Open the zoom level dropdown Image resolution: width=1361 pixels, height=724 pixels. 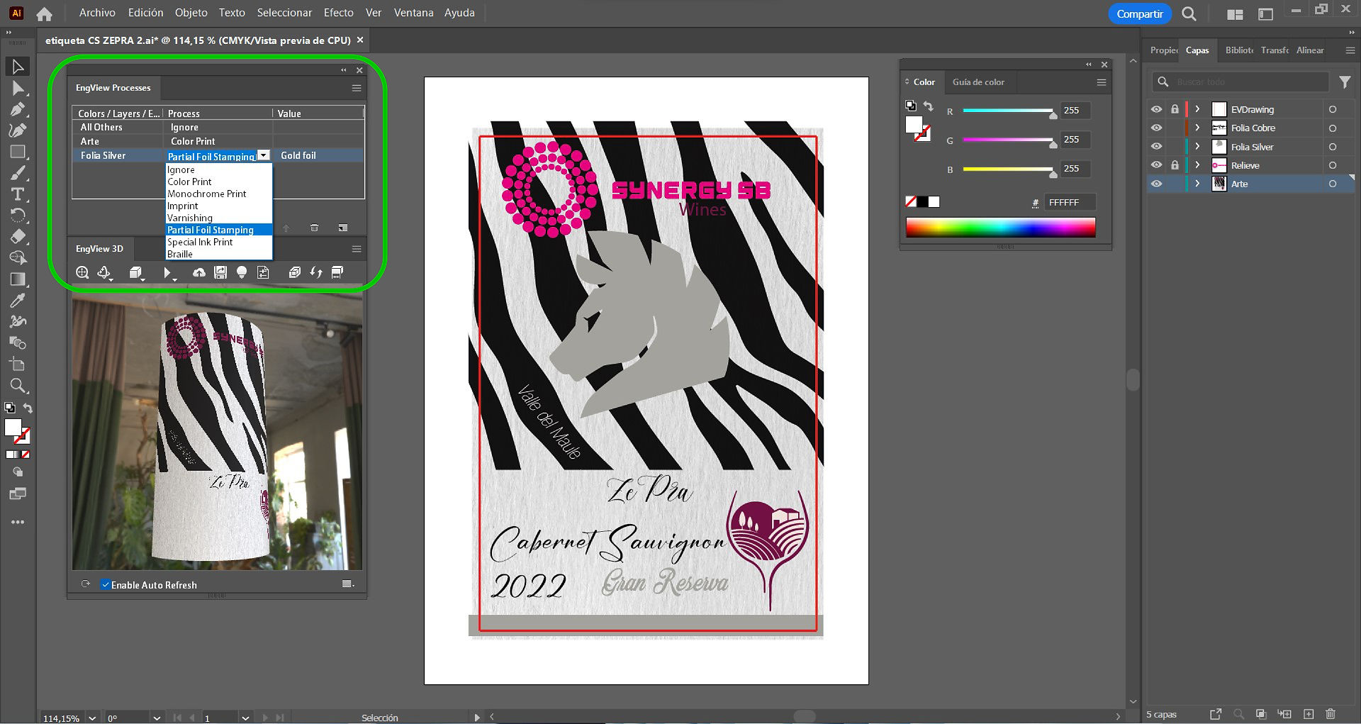[92, 718]
